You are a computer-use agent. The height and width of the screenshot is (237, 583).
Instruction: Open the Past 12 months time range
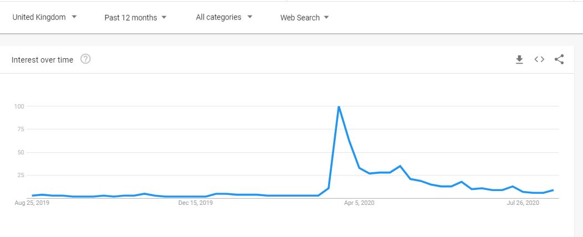pos(135,18)
